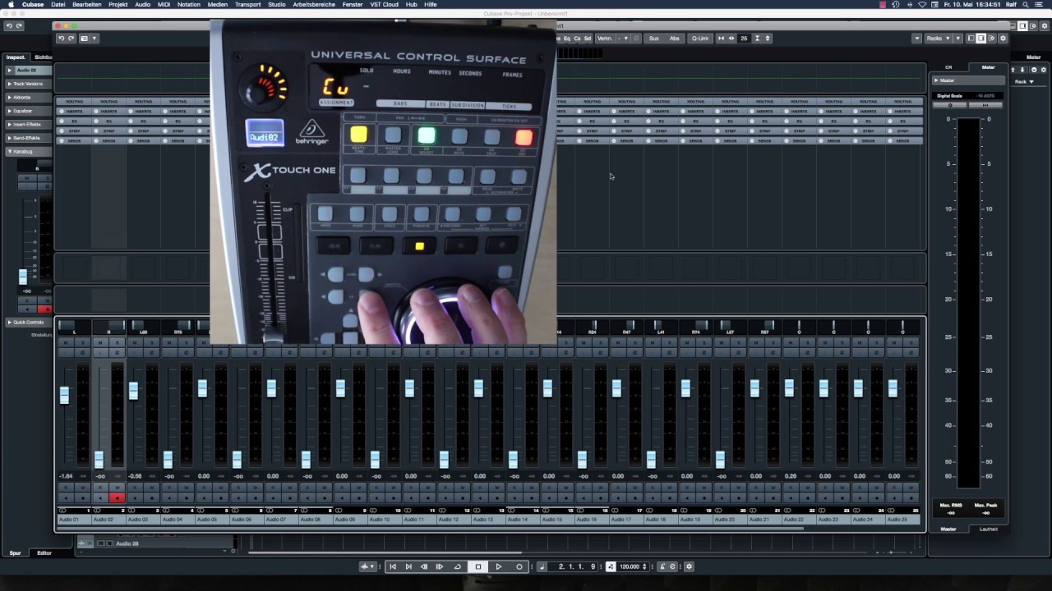
Task: Show the left zone layout icon
Action: click(x=971, y=39)
